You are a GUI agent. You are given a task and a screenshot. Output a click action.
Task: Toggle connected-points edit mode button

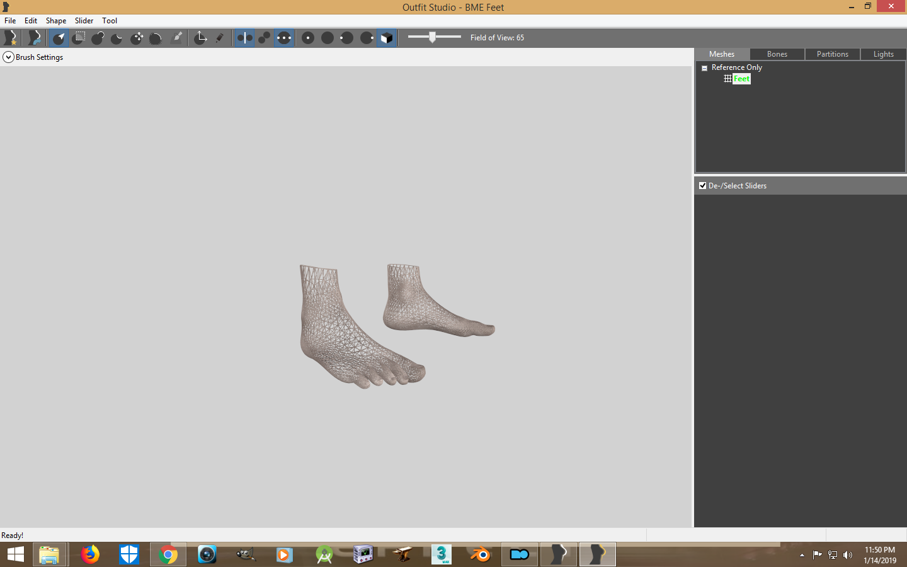pos(265,38)
